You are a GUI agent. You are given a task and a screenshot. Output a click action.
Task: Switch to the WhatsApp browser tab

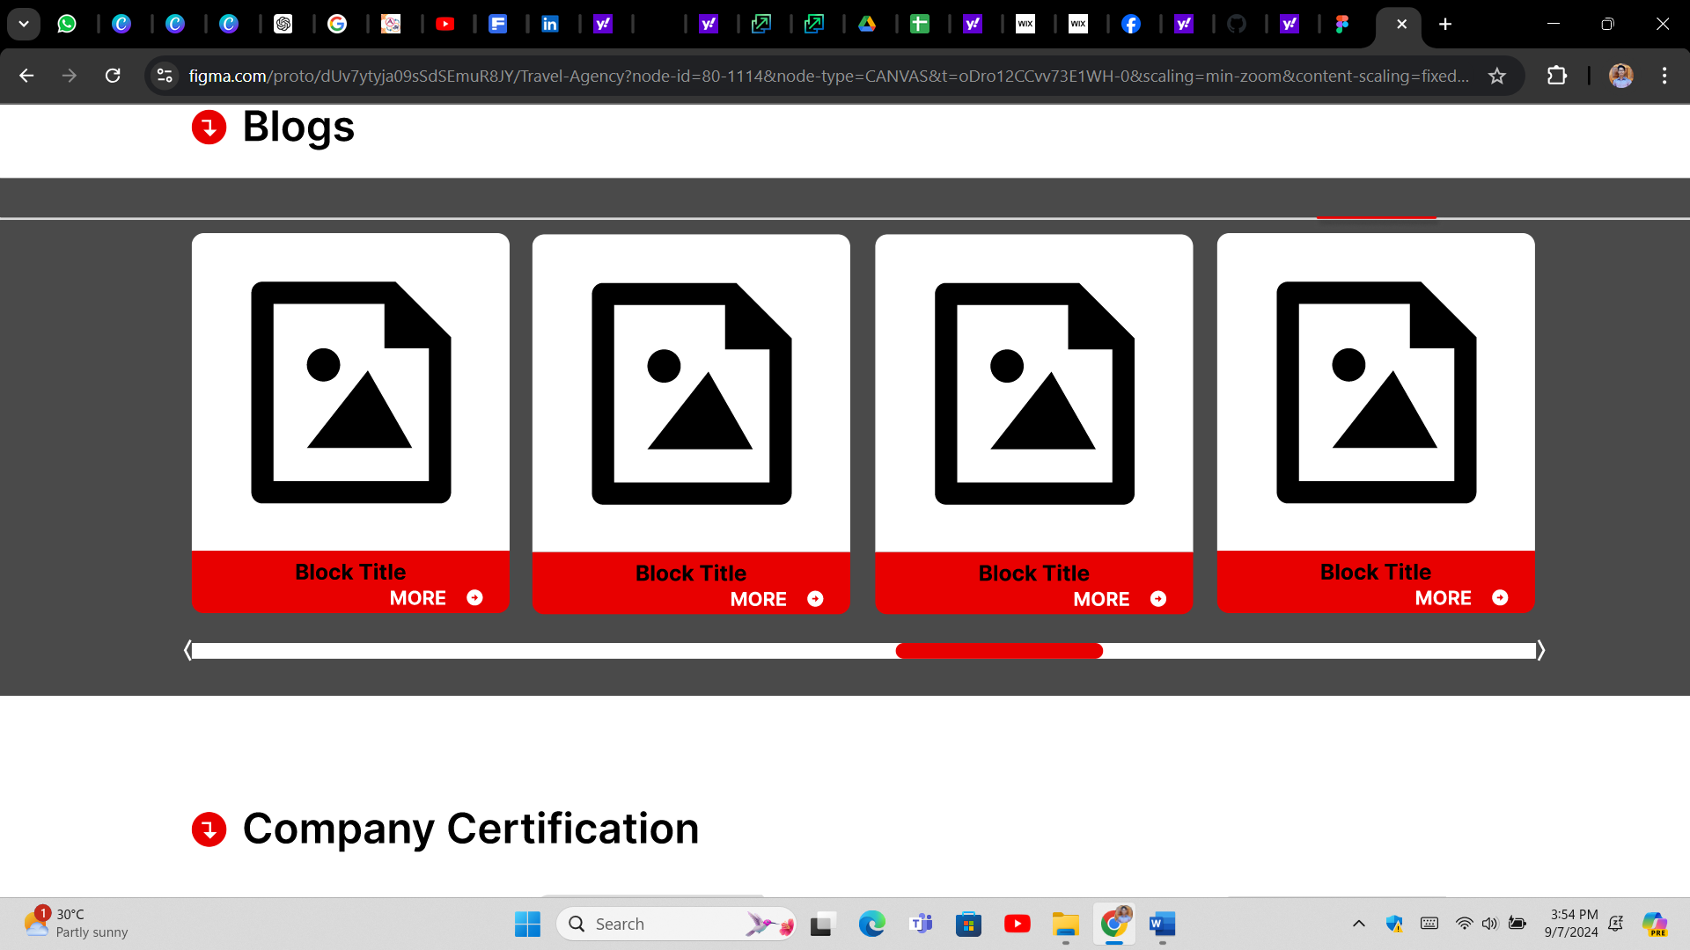67,24
